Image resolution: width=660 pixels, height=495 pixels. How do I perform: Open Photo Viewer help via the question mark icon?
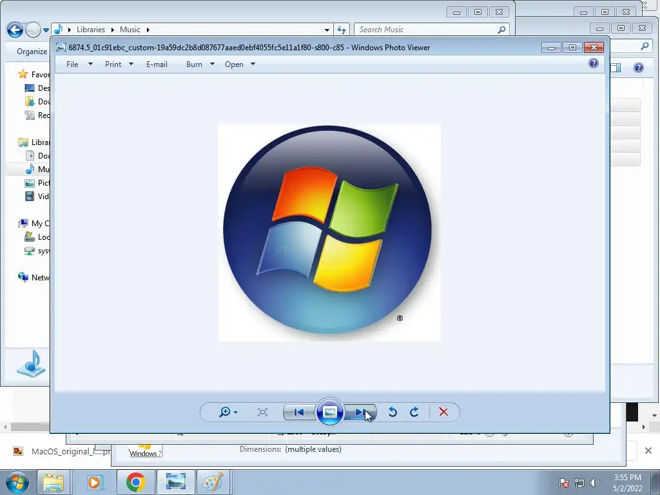coord(594,64)
